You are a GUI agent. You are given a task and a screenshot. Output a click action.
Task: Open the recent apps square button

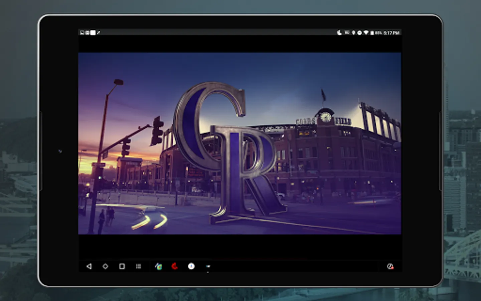point(122,266)
